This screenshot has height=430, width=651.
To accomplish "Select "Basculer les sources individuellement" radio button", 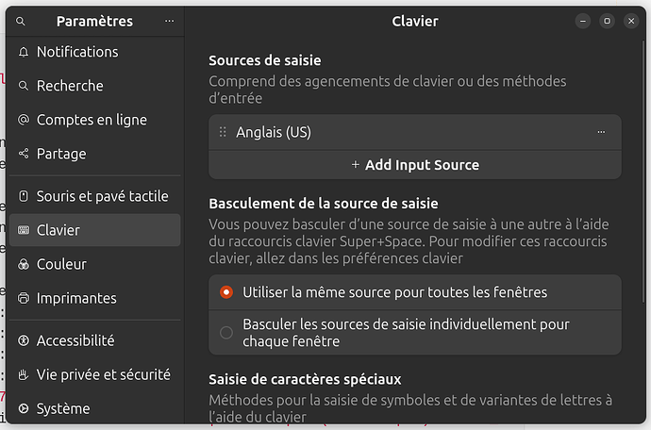I will click(226, 332).
